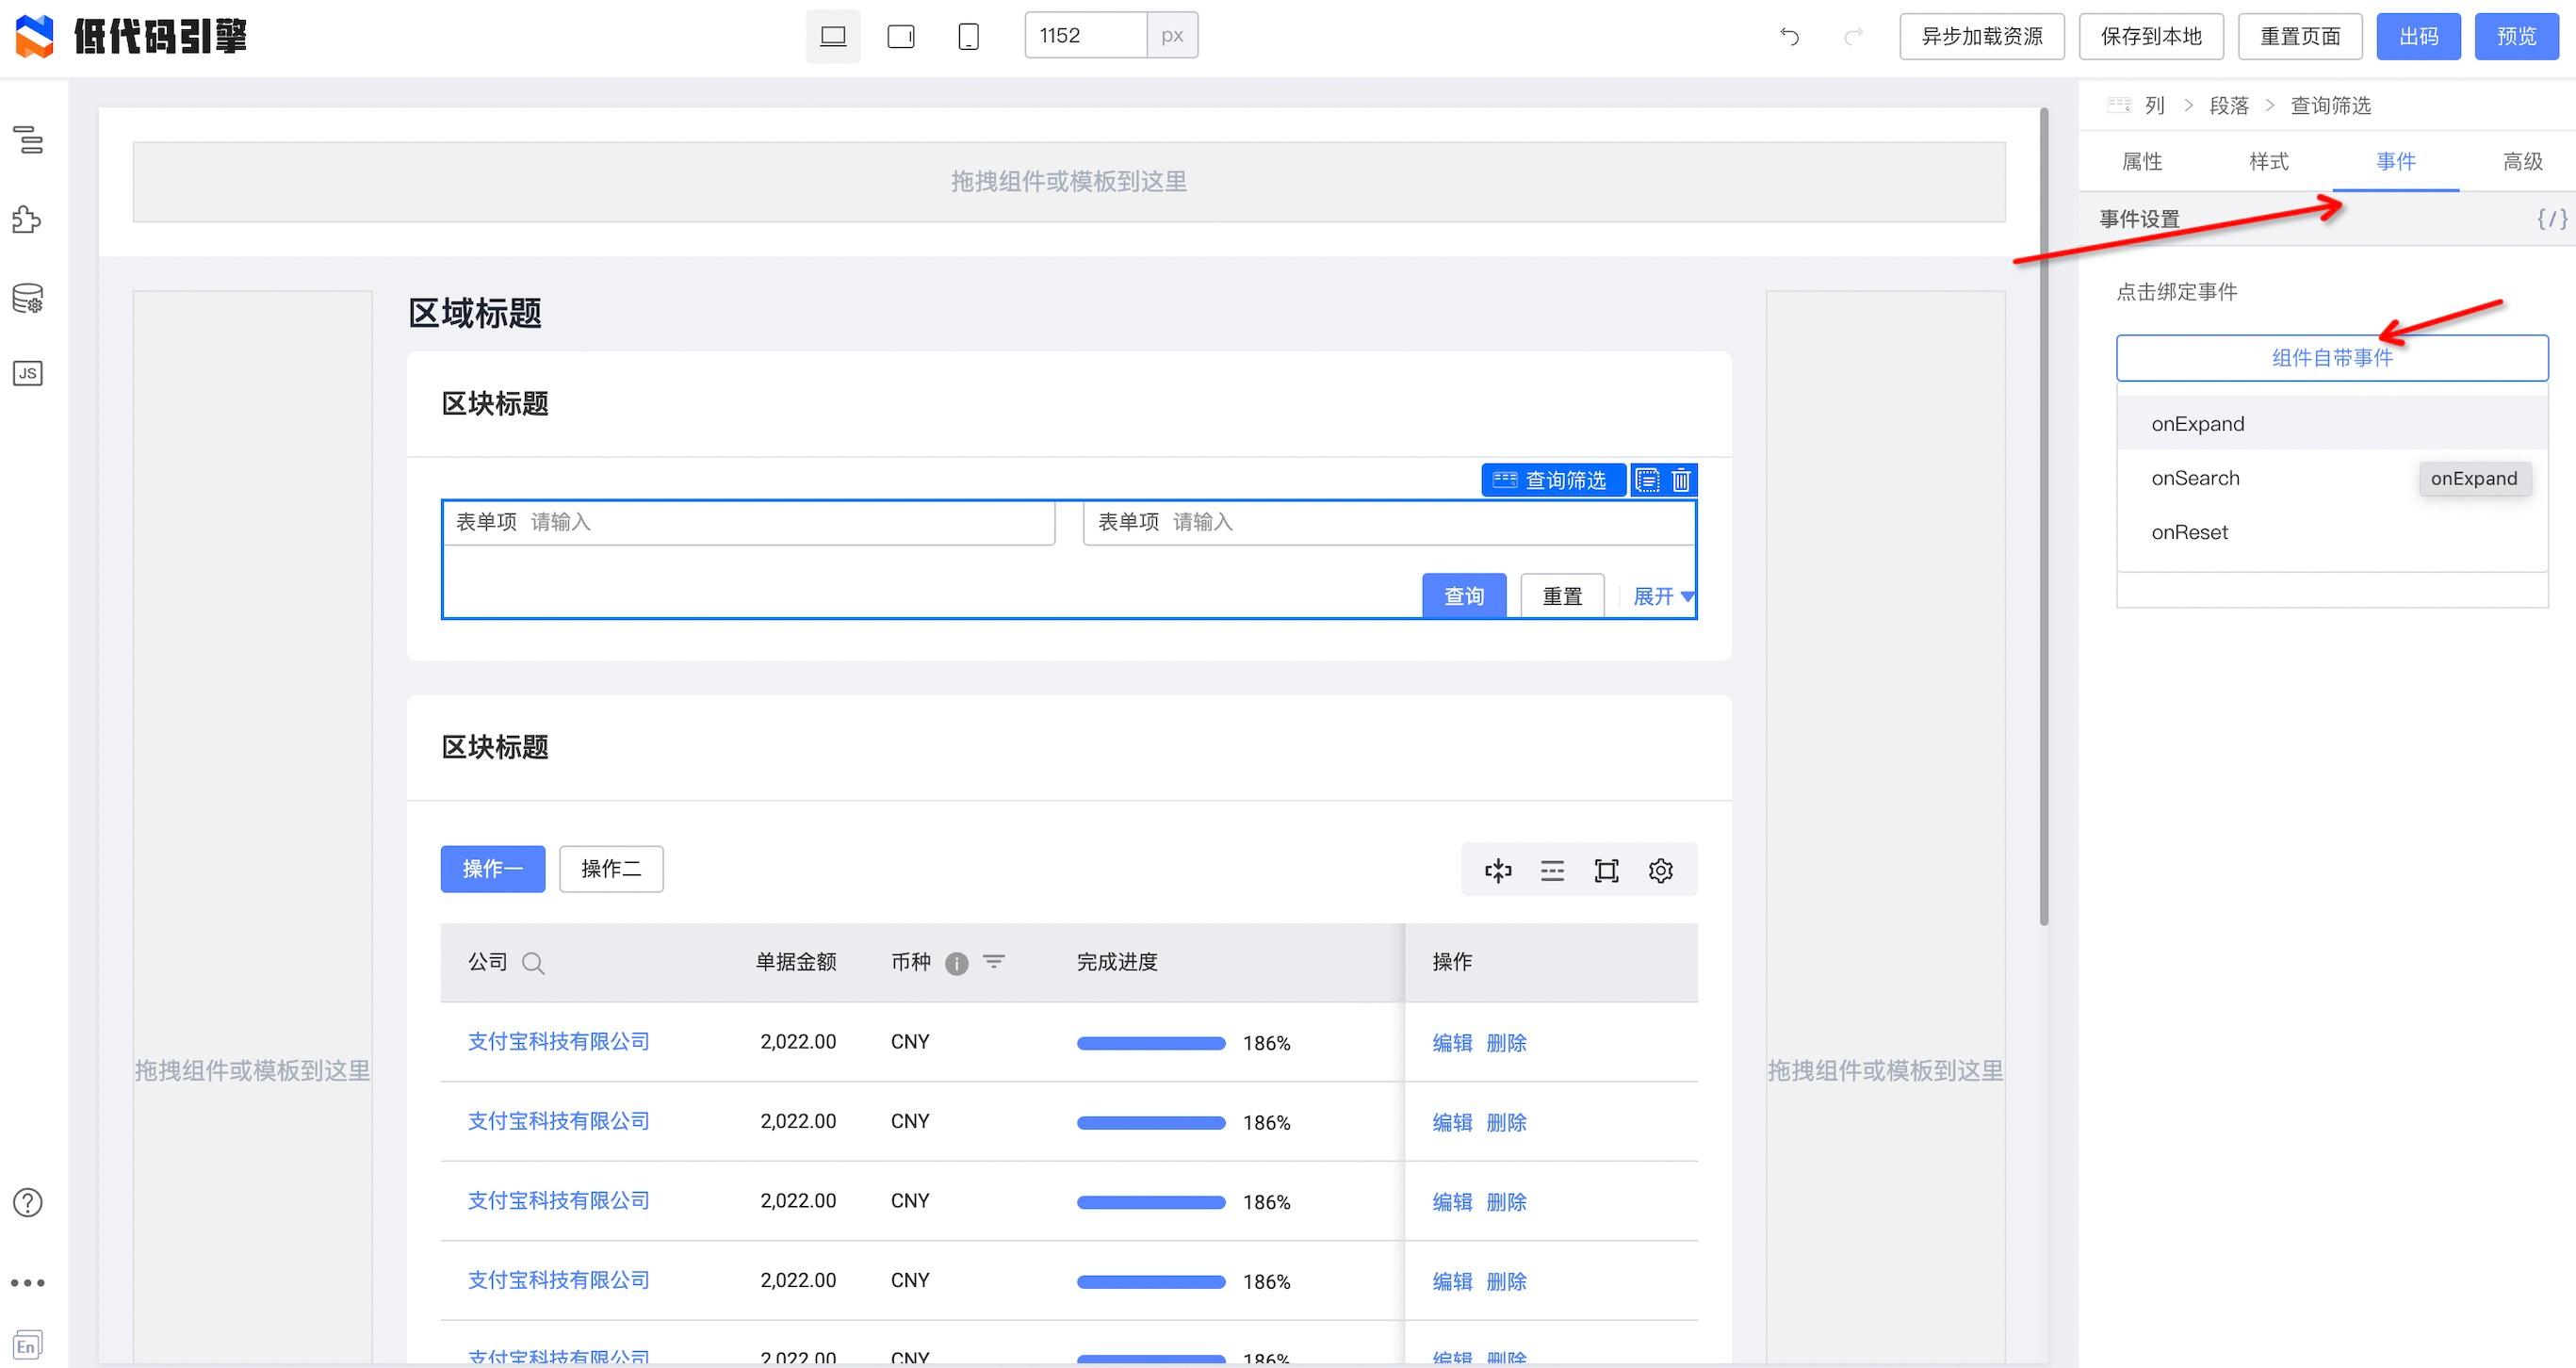Image resolution: width=2576 pixels, height=1368 pixels.
Task: Switch to the 高级 tab
Action: (x=2521, y=161)
